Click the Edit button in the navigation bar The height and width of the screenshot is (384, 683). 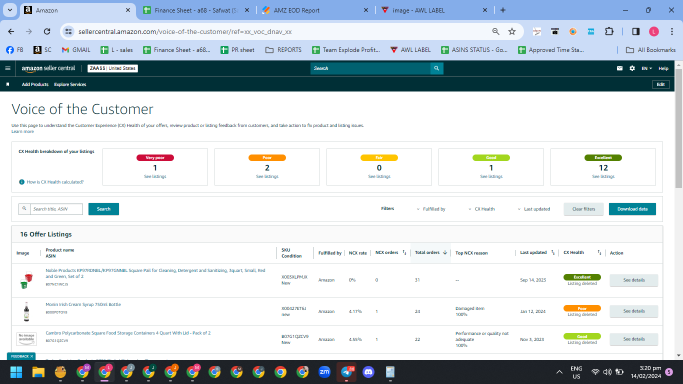(x=660, y=84)
